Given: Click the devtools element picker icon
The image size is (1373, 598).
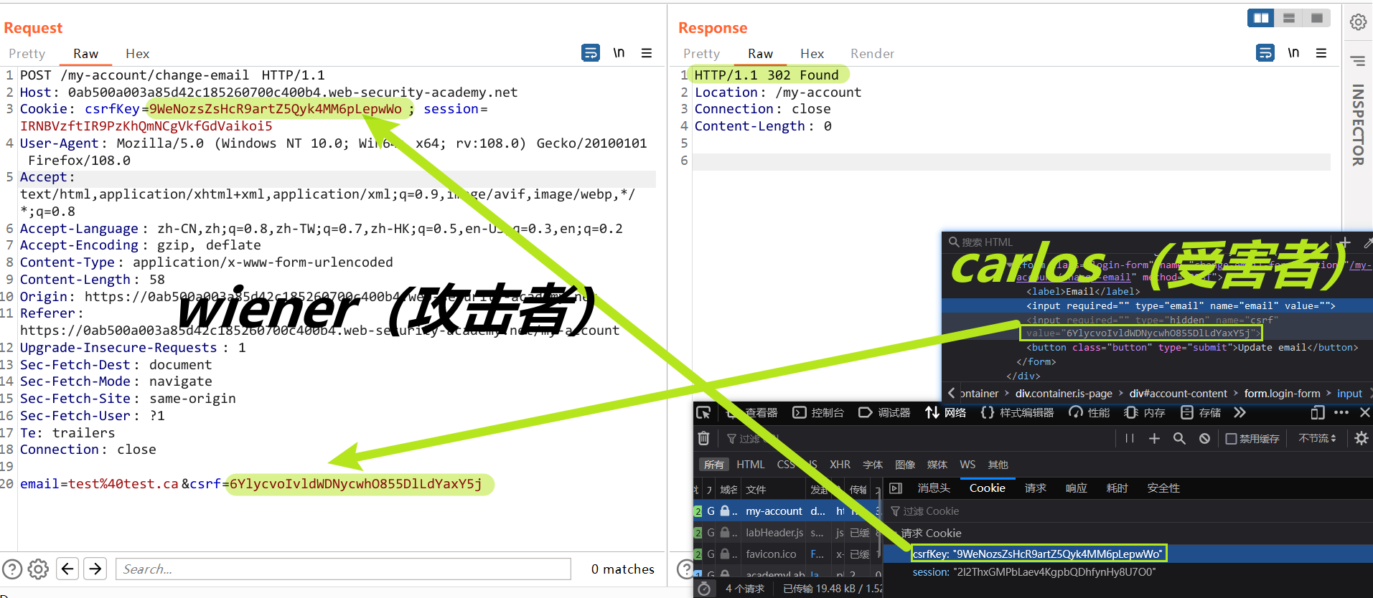Looking at the screenshot, I should pyautogui.click(x=703, y=412).
